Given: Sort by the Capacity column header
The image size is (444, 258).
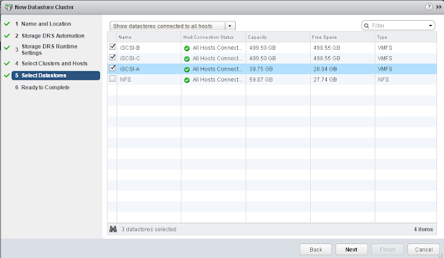Looking at the screenshot, I should pyautogui.click(x=278, y=37).
